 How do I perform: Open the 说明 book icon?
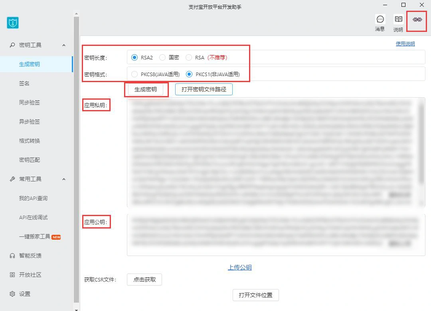[398, 20]
